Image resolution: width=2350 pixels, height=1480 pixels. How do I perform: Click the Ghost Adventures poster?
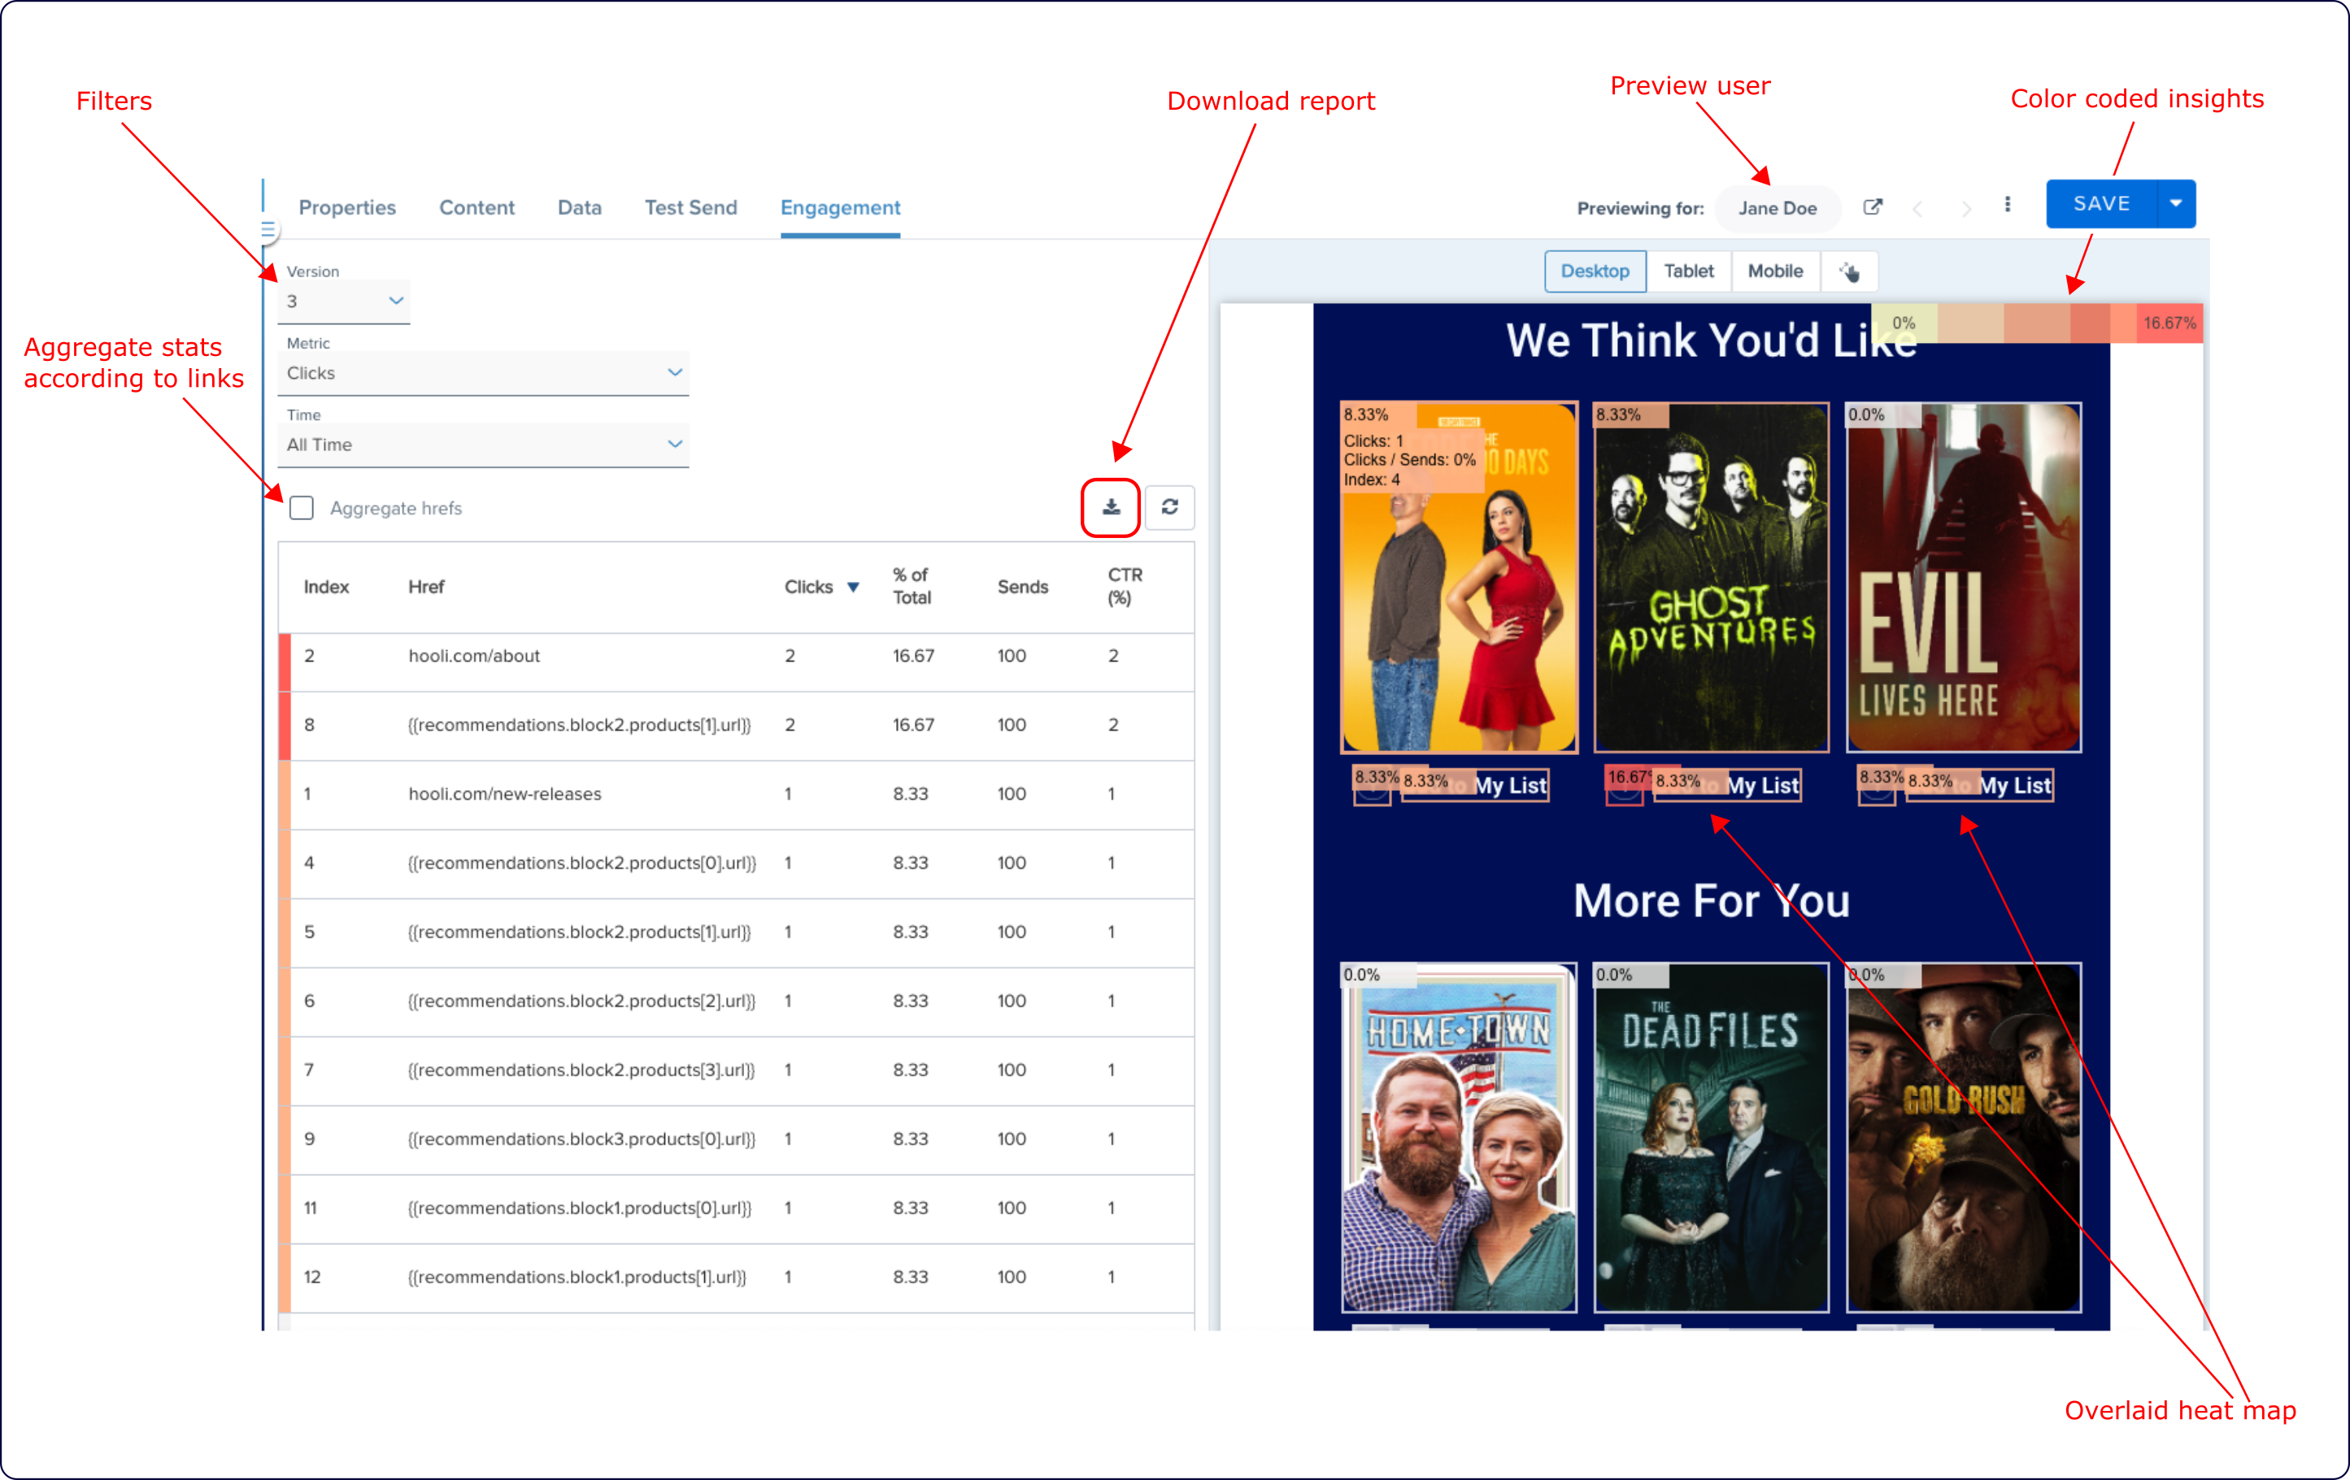pyautogui.click(x=1711, y=576)
